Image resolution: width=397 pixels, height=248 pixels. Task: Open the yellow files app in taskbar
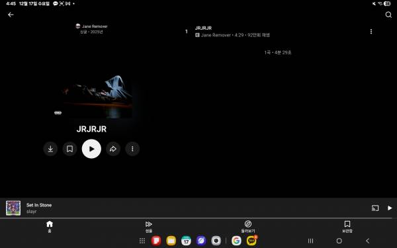click(x=171, y=241)
